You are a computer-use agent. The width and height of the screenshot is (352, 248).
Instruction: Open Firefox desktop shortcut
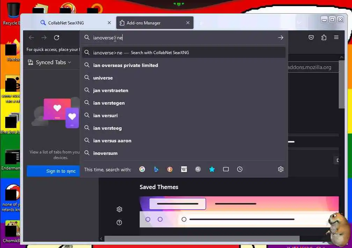point(13,51)
